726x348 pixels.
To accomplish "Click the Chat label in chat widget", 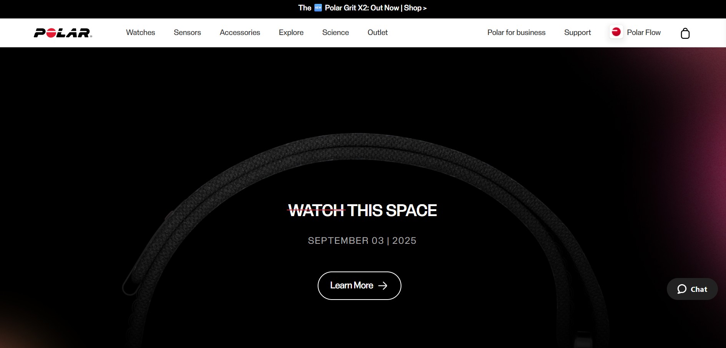I will [699, 290].
